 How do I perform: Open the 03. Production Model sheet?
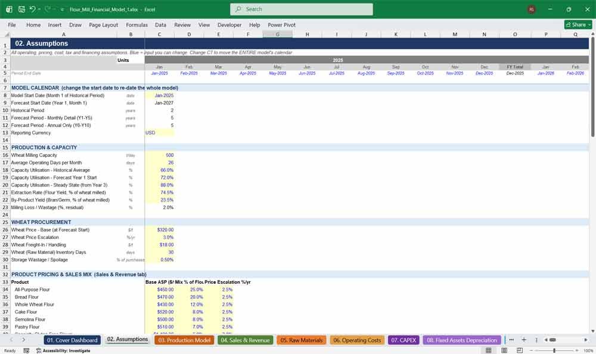[184, 340]
